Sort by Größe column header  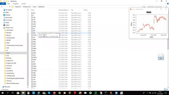click(x=86, y=10)
